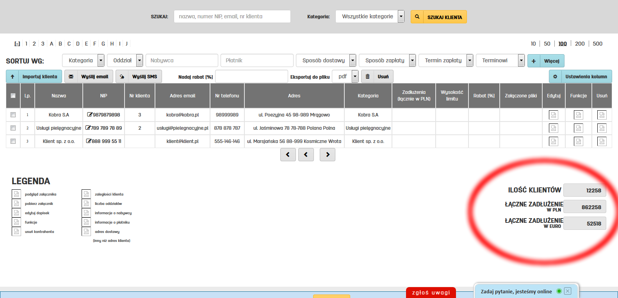Screen dimensions: 618x298
Task: Check the Klient sp. z o.o. row checkbox
Action: pyautogui.click(x=13, y=141)
